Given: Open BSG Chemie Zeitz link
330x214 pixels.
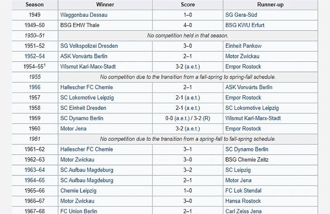Looking at the screenshot, I should coord(247,160).
